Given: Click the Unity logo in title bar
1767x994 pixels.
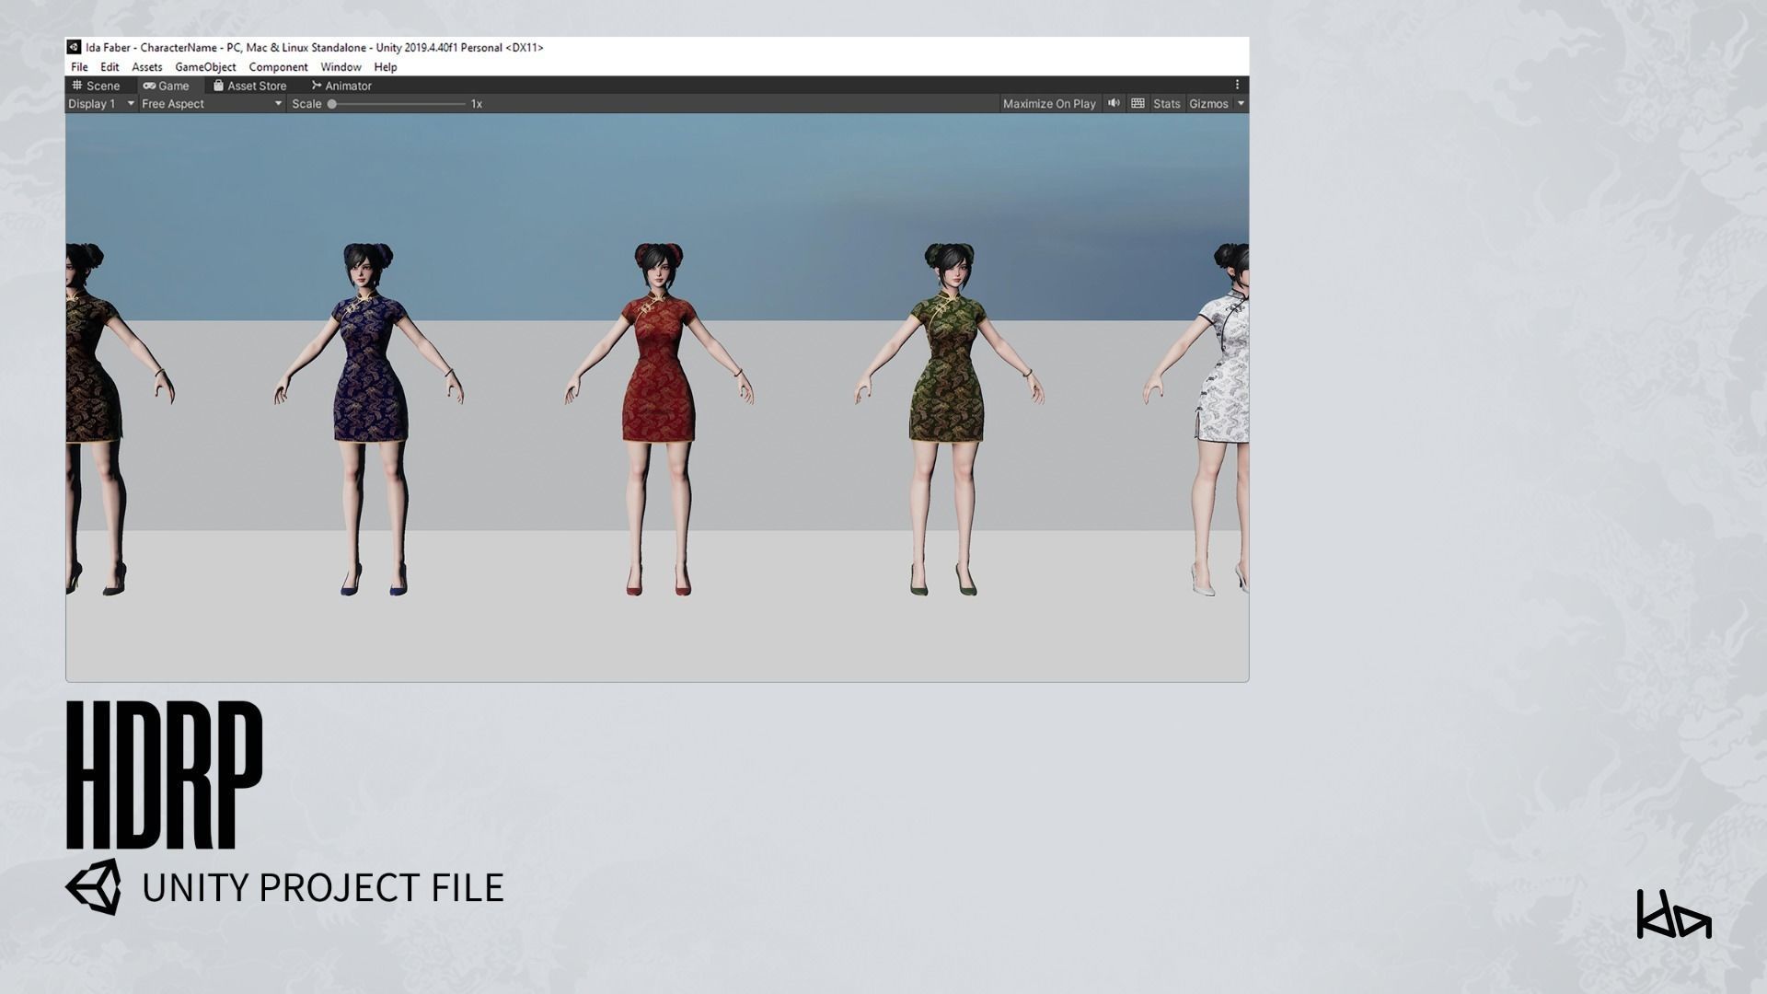Looking at the screenshot, I should (x=75, y=47).
